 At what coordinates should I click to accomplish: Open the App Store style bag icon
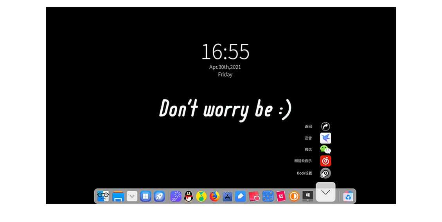(x=228, y=196)
